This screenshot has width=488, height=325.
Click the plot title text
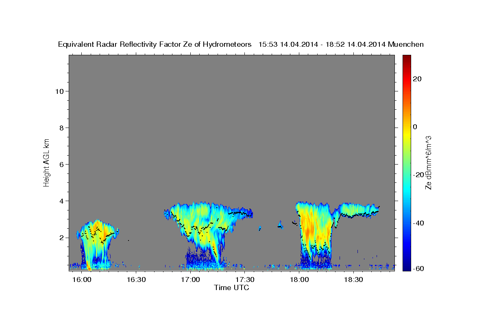[x=241, y=44]
